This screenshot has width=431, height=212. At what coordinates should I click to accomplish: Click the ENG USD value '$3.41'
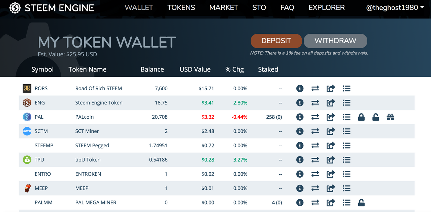208,103
